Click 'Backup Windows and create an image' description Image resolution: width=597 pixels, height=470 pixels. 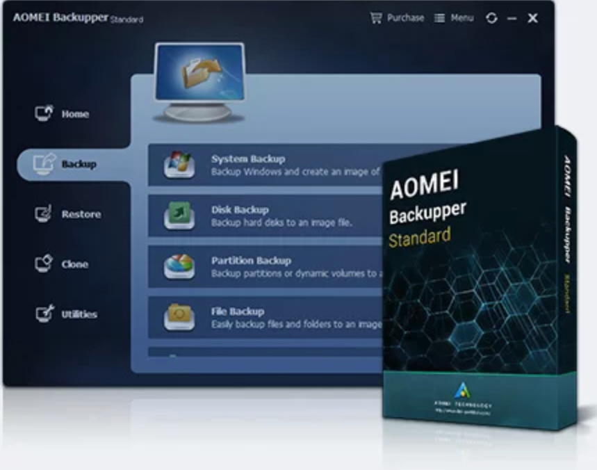[297, 172]
